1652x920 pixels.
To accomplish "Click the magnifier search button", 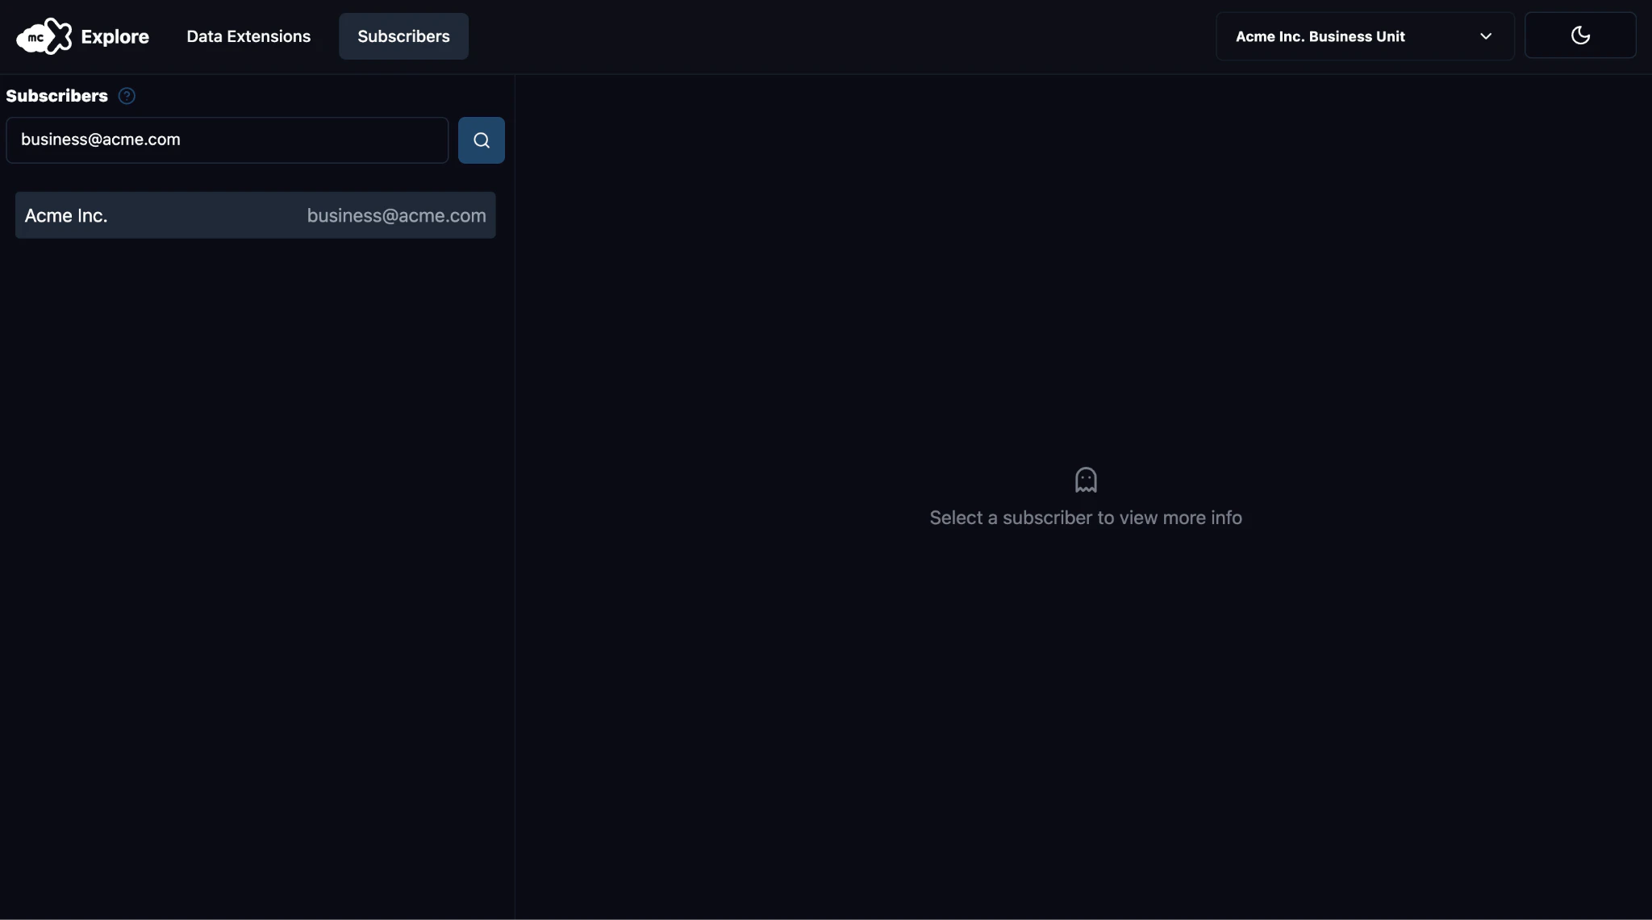I will tap(482, 140).
